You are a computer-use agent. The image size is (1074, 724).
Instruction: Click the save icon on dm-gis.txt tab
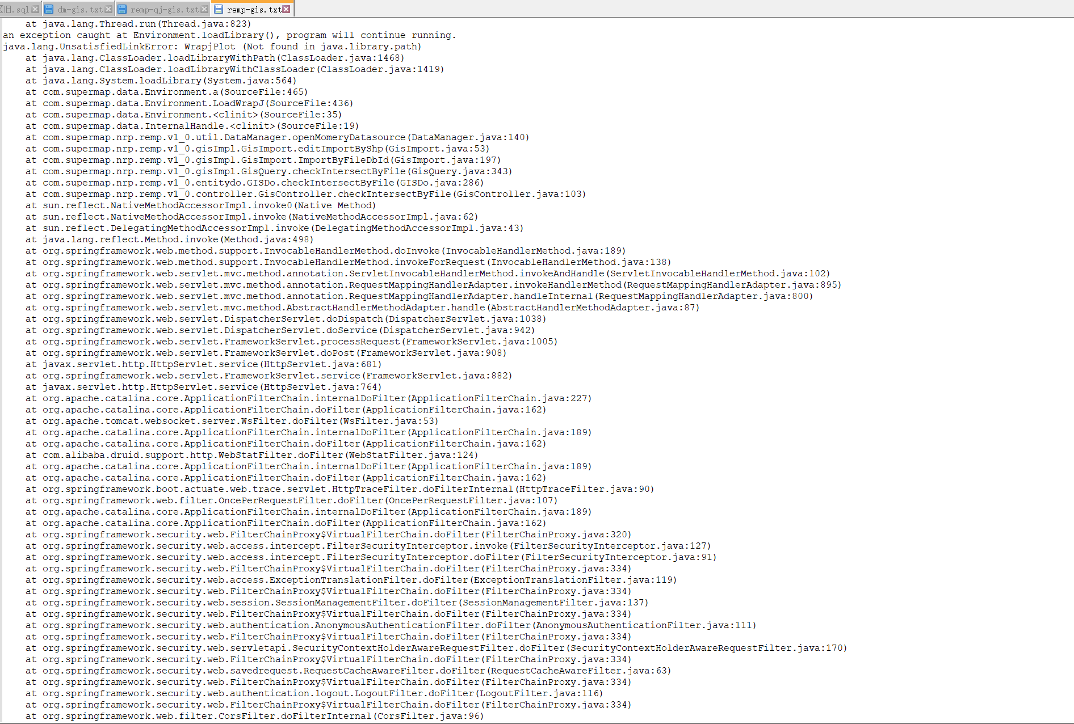click(49, 9)
